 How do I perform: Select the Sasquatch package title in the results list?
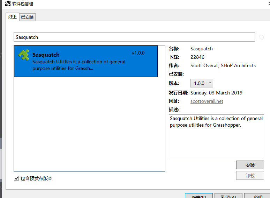point(46,55)
